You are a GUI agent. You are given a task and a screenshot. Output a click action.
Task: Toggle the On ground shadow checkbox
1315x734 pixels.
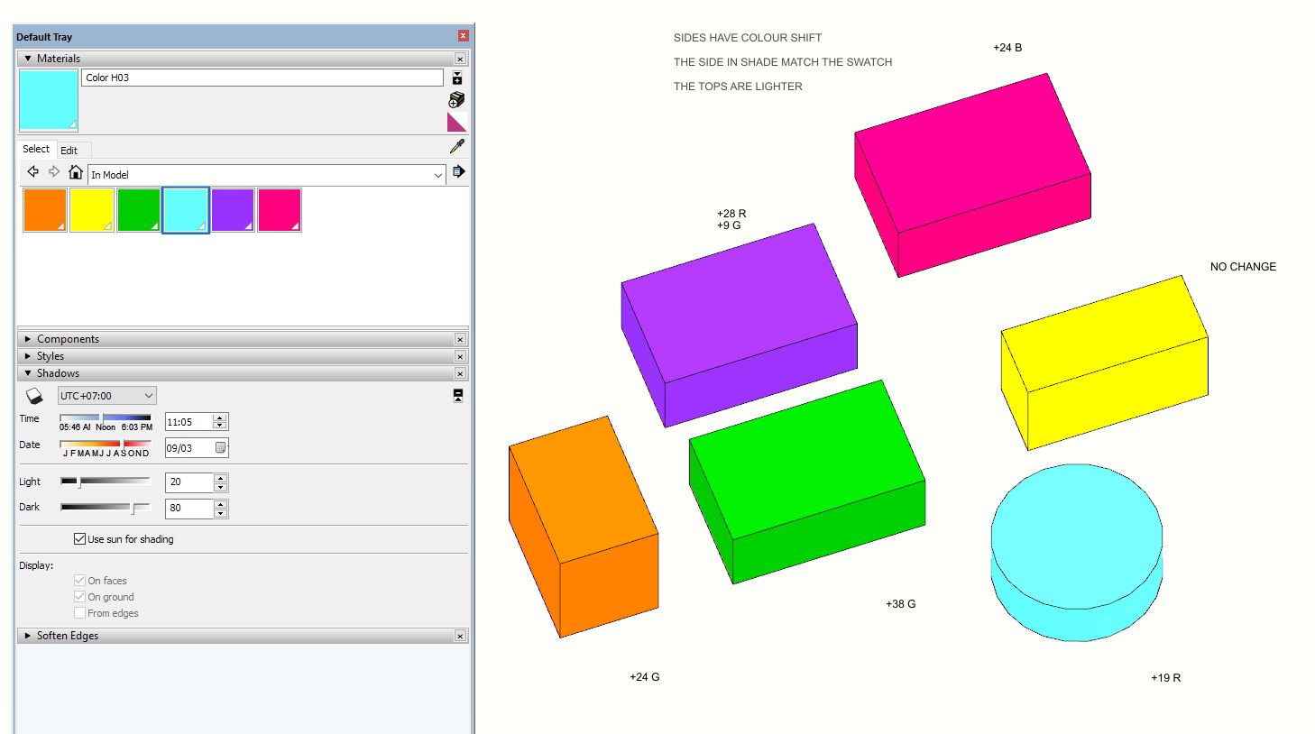[79, 596]
